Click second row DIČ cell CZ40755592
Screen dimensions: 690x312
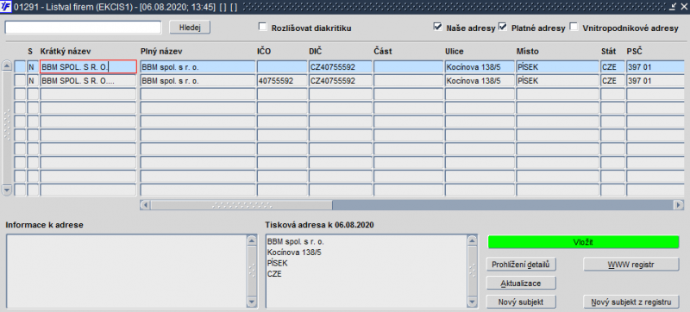[341, 81]
